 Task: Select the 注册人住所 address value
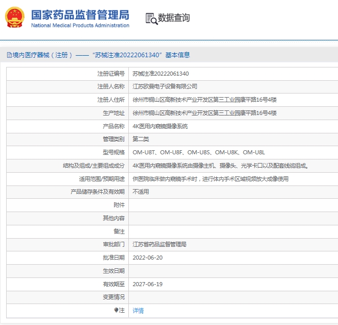[x=205, y=100]
